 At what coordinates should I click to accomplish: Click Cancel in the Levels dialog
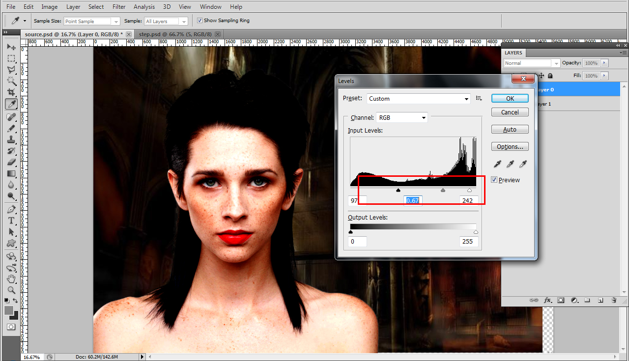pos(510,112)
